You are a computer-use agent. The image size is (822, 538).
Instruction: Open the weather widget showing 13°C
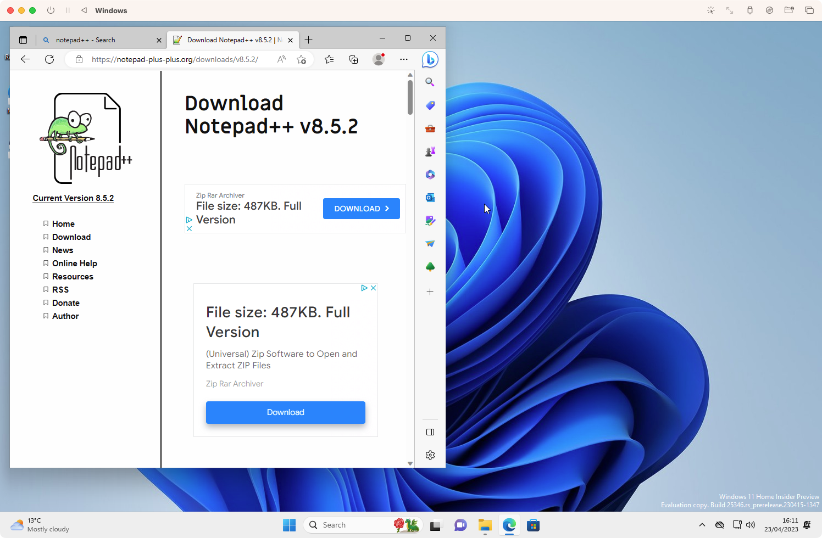coord(40,525)
